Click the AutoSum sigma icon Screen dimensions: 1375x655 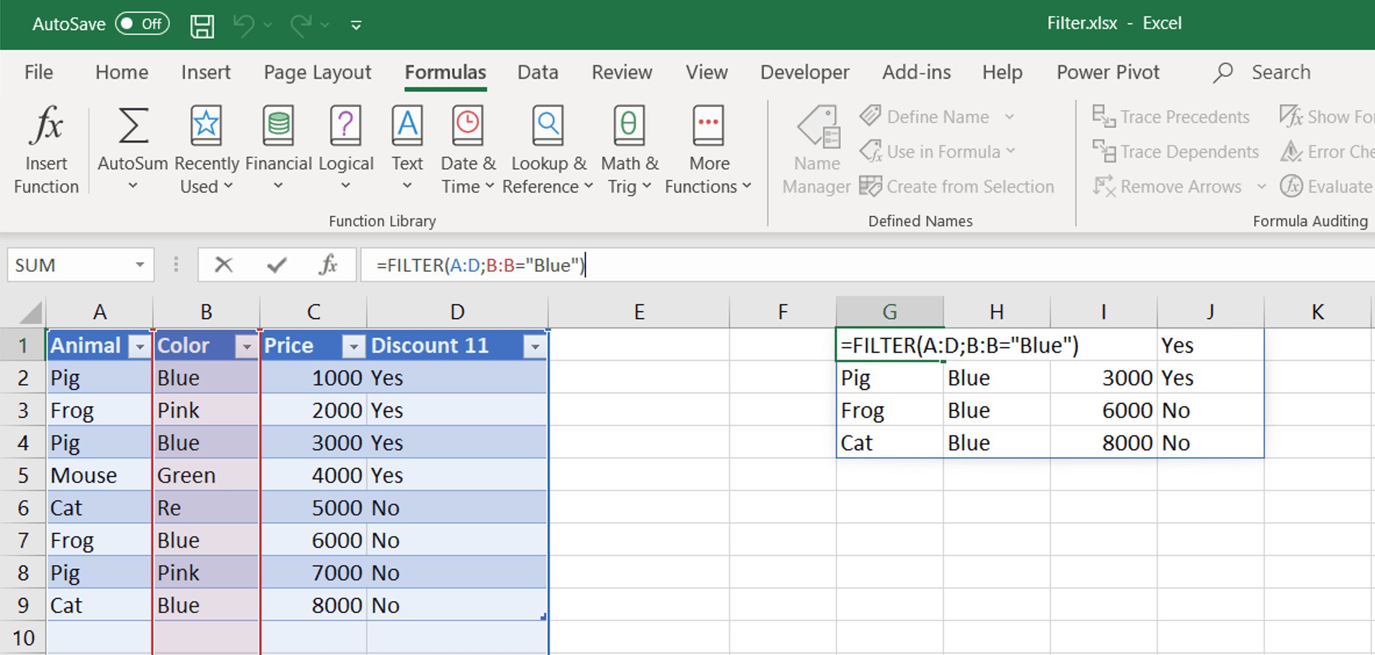(x=133, y=125)
